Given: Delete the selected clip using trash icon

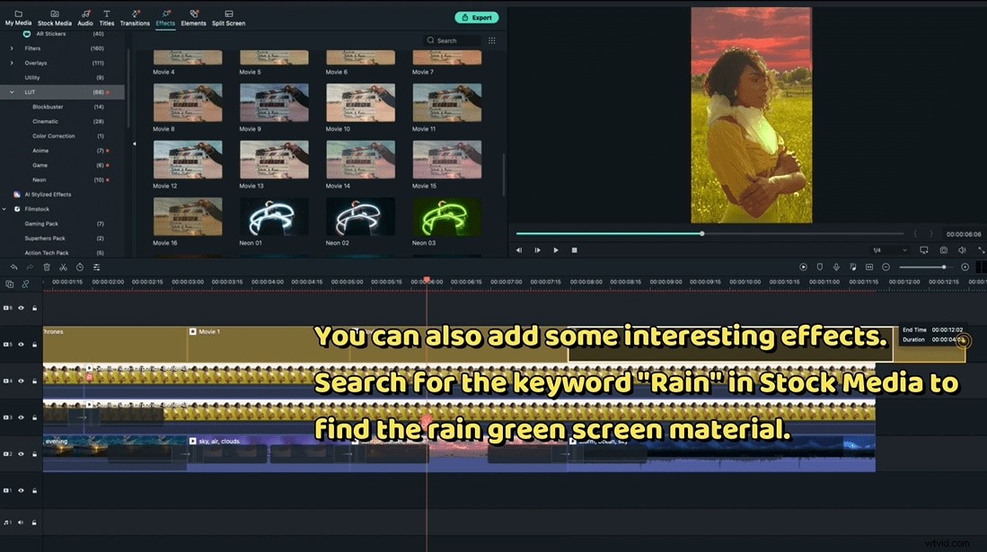Looking at the screenshot, I should point(47,267).
